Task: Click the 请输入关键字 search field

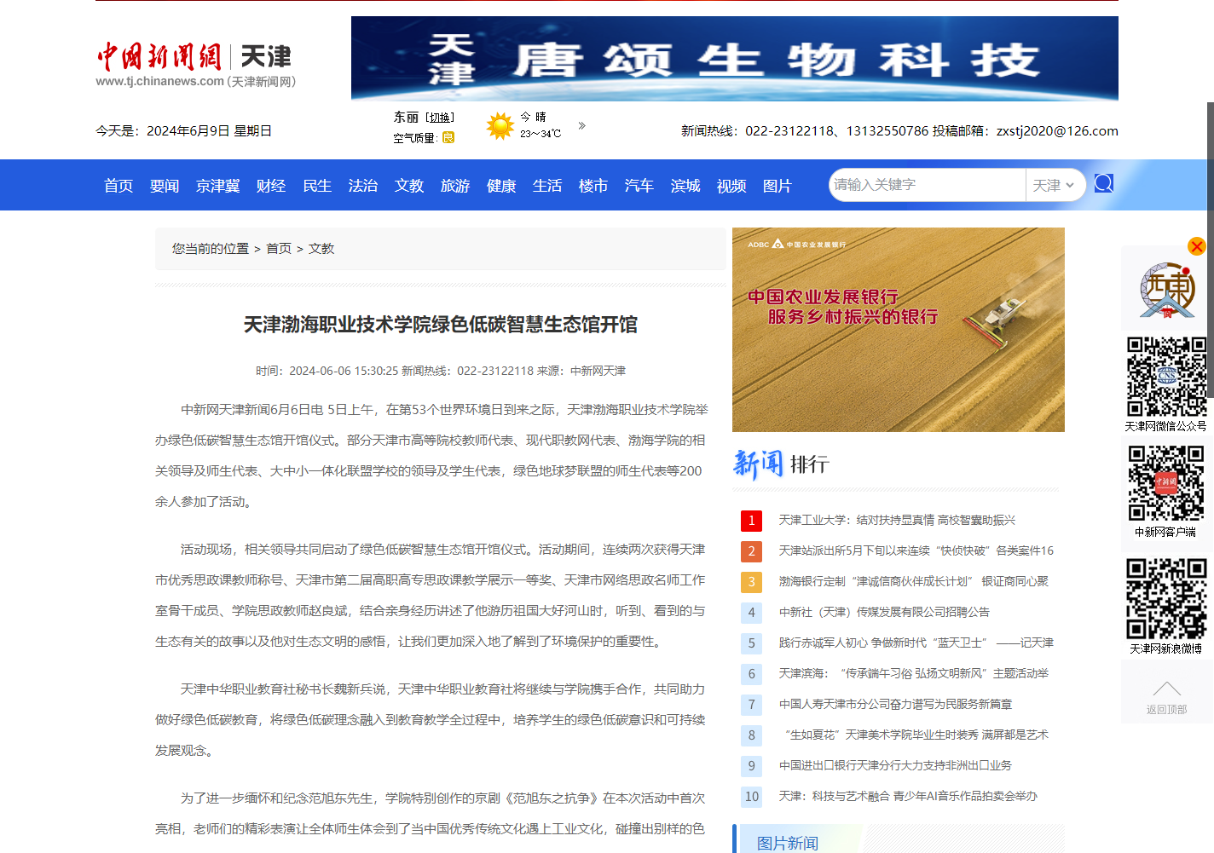Action: 926,185
